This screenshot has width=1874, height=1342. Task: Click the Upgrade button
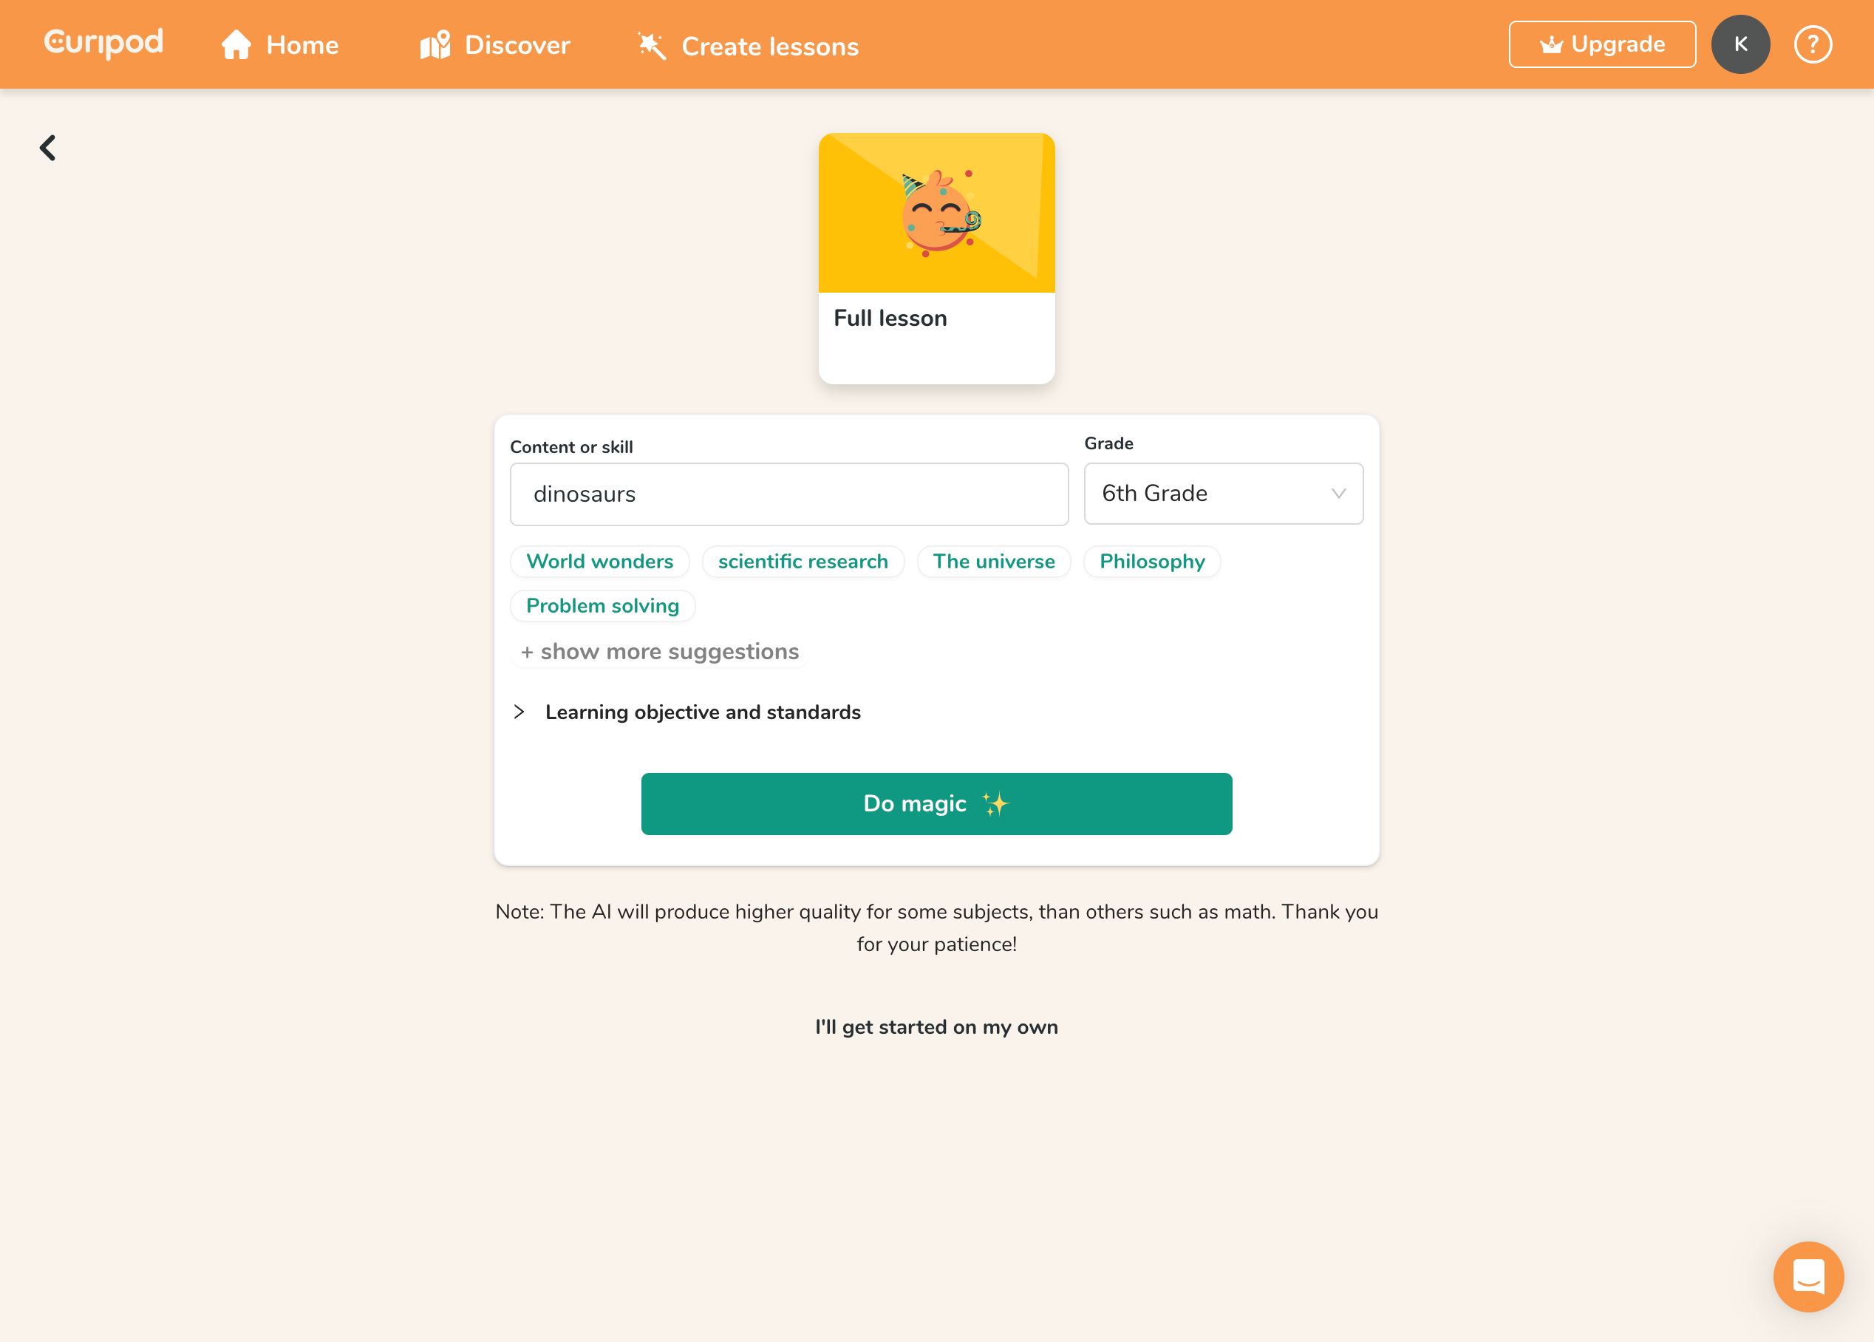(x=1602, y=44)
